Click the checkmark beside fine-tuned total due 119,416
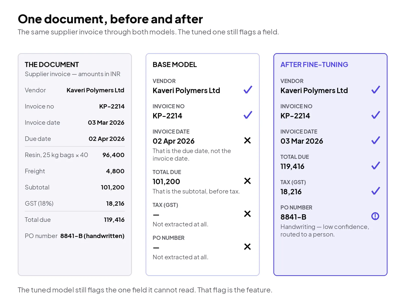 [x=376, y=165]
